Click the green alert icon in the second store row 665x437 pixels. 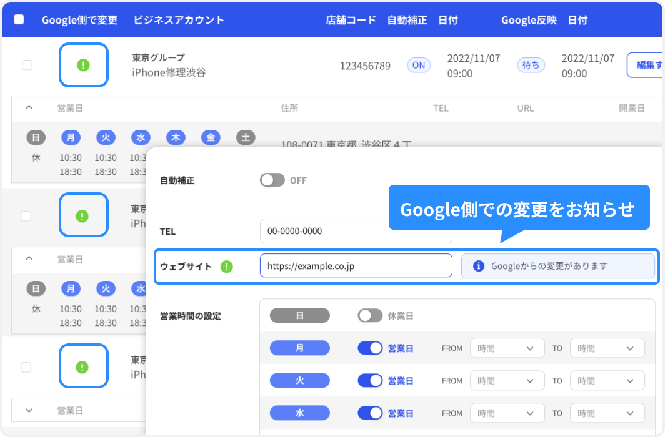click(83, 215)
